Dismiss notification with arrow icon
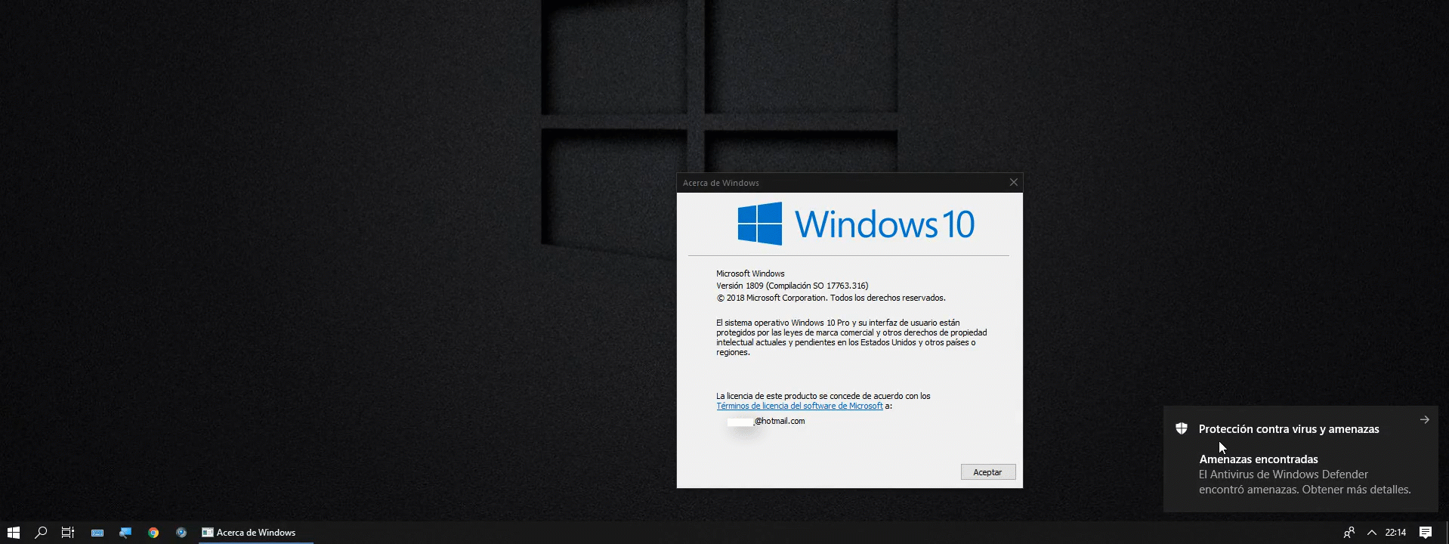The width and height of the screenshot is (1449, 544). pyautogui.click(x=1424, y=420)
